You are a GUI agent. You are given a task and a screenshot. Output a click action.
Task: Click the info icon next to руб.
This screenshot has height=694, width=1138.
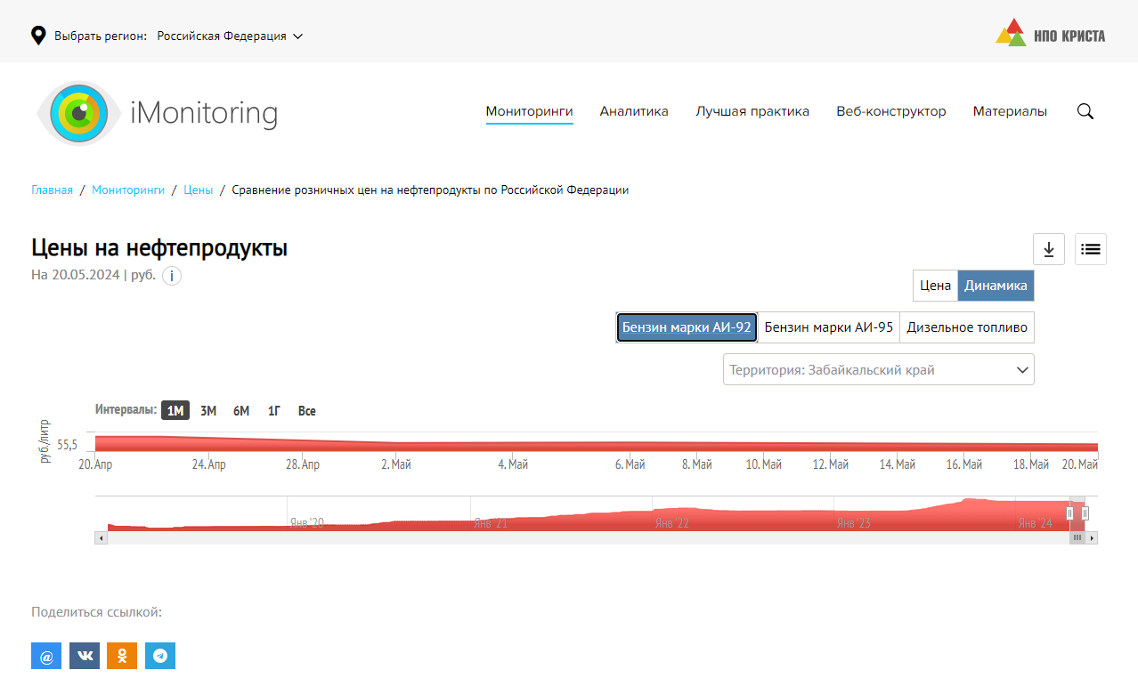coord(172,276)
